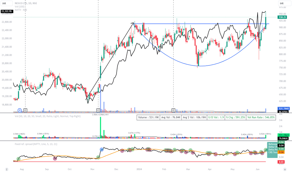Click the Dec label on time axis
This screenshot has height=172, width=292.
click(x=116, y=169)
